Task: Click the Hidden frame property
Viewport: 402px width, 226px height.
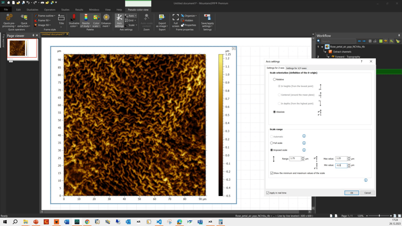Action: coord(187,20)
